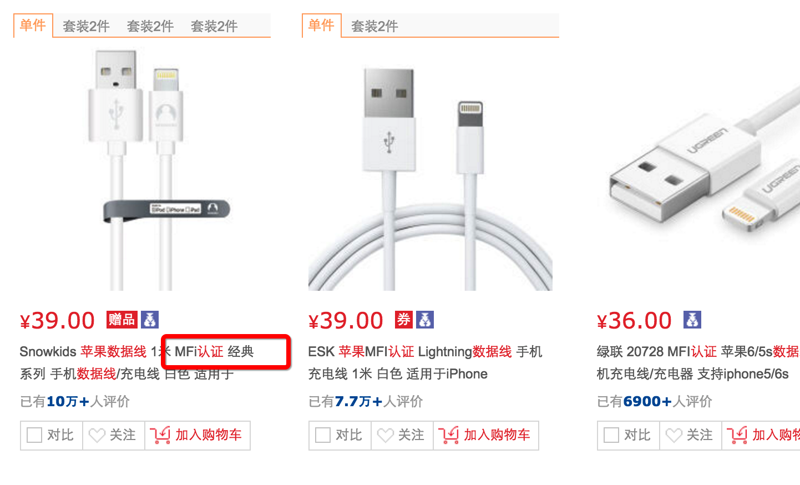Click cart icon on Snowkids 加入购物车
Viewport: 800px width, 485px height.
point(160,435)
